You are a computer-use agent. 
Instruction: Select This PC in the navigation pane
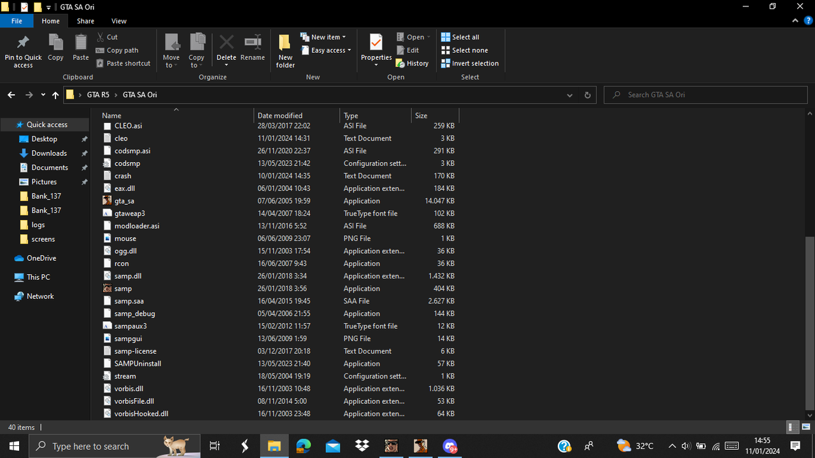[38, 277]
